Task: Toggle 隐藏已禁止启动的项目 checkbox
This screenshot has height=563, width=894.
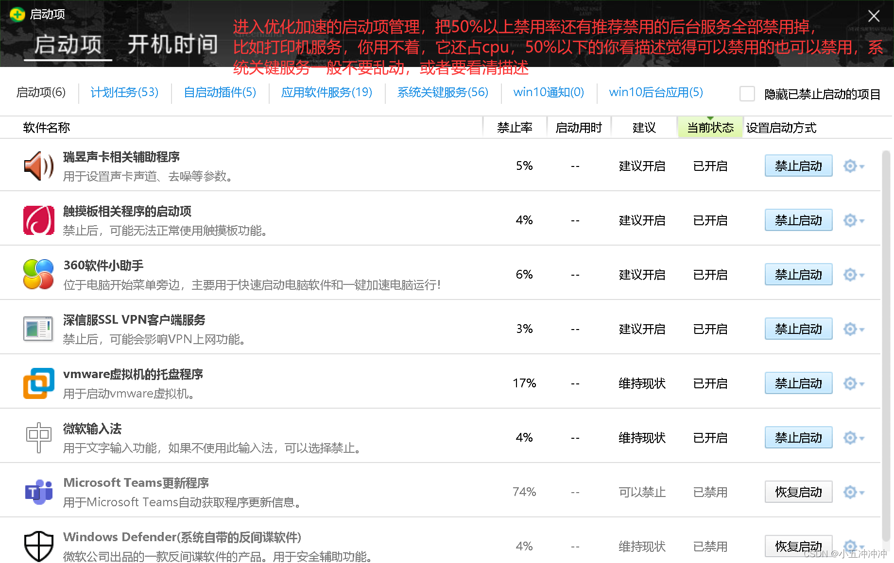Action: [747, 94]
